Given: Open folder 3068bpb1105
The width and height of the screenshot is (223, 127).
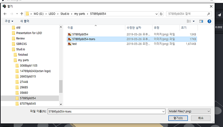Looking at the screenshot, I should (28, 66).
